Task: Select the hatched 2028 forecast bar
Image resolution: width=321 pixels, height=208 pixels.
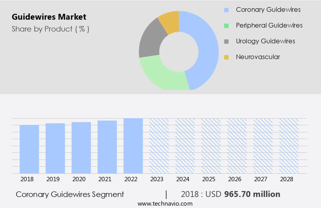Action: (x=289, y=146)
